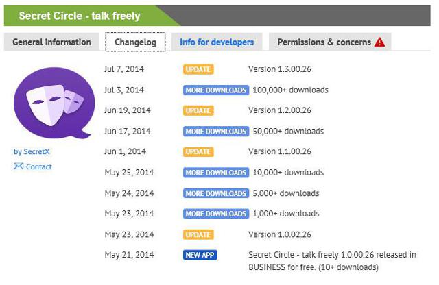Click the NEW APP badge
439x285 pixels.
(x=200, y=255)
